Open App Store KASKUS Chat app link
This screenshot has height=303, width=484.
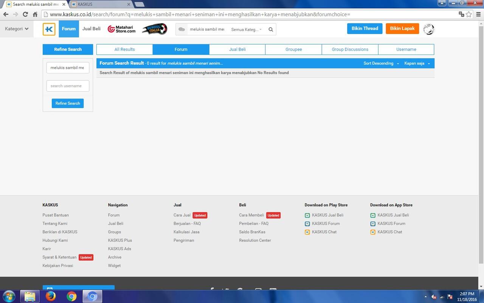click(386, 232)
